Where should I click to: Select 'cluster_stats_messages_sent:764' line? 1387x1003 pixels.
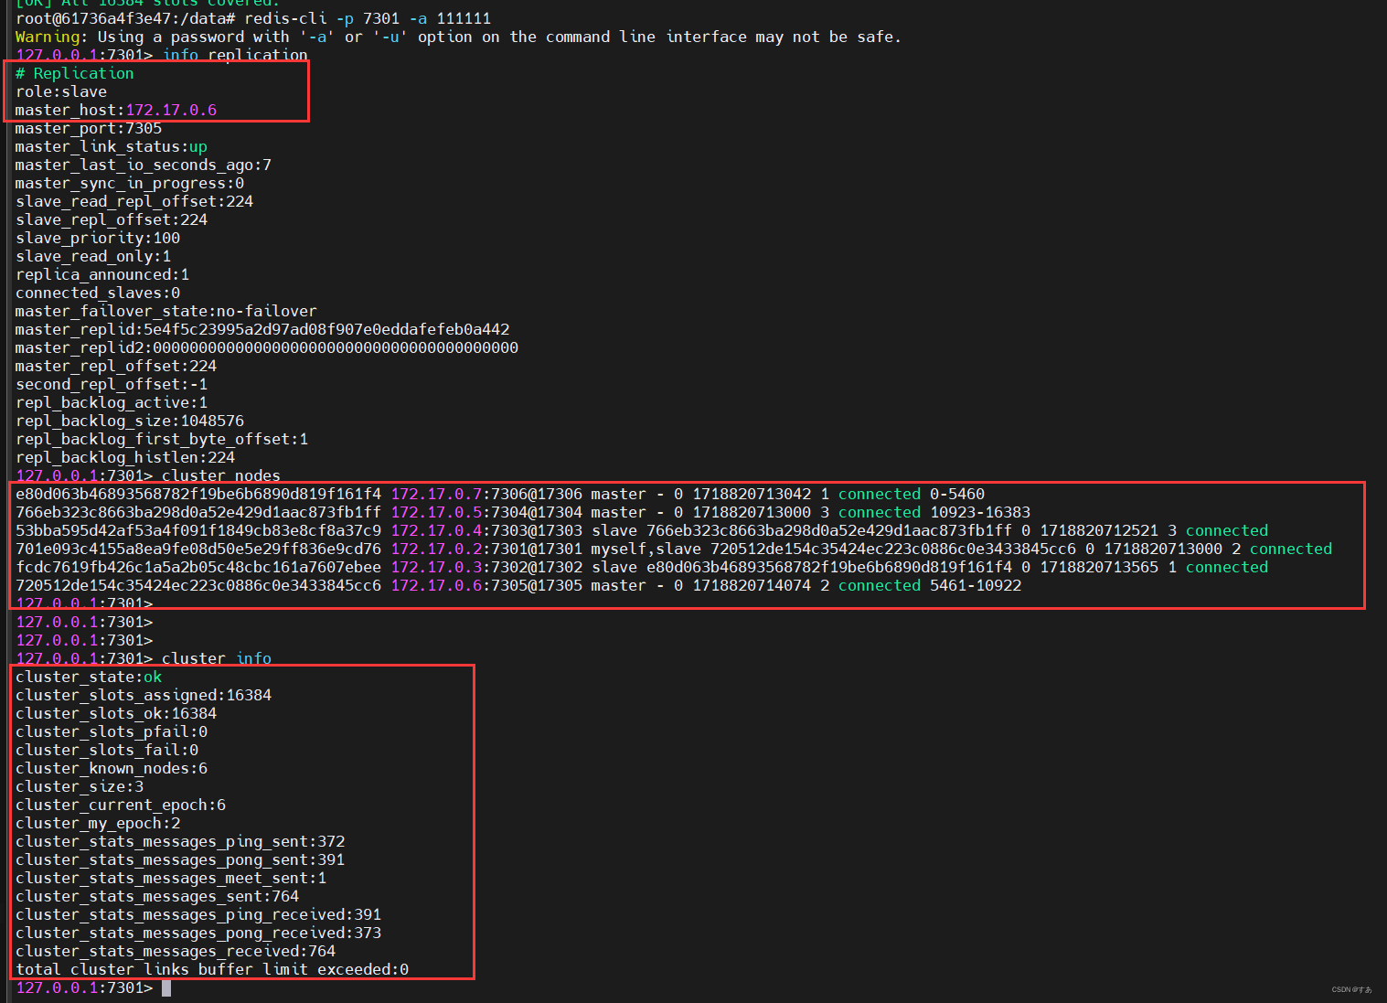point(157,896)
